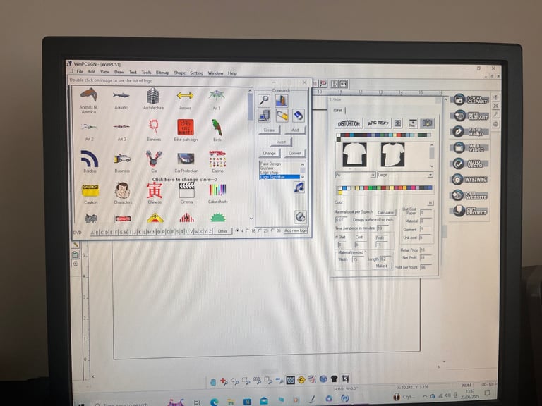Select the Cinema logo category
The height and width of the screenshot is (406, 542).
[x=186, y=193]
